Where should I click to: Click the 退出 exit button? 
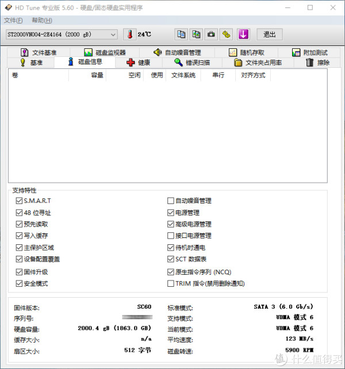coord(269,34)
